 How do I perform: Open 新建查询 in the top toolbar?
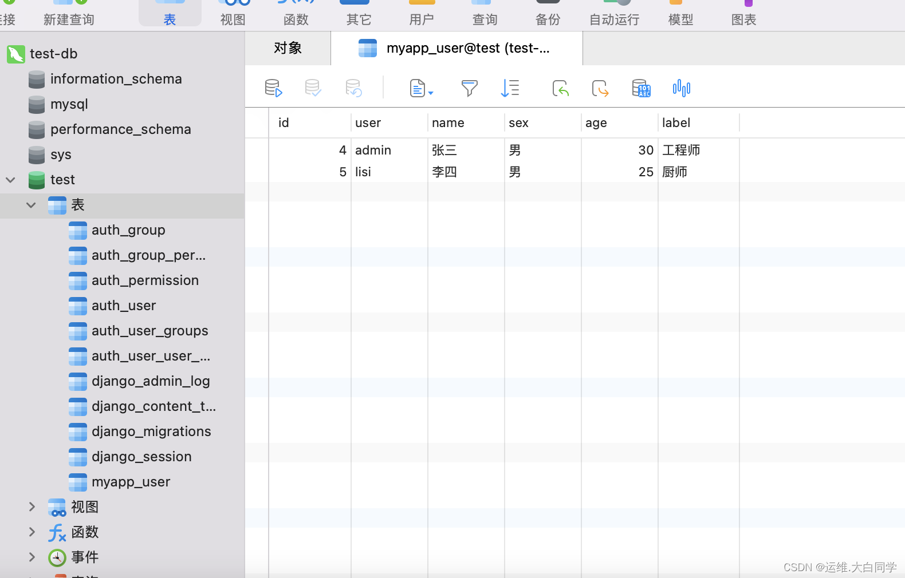(x=69, y=19)
